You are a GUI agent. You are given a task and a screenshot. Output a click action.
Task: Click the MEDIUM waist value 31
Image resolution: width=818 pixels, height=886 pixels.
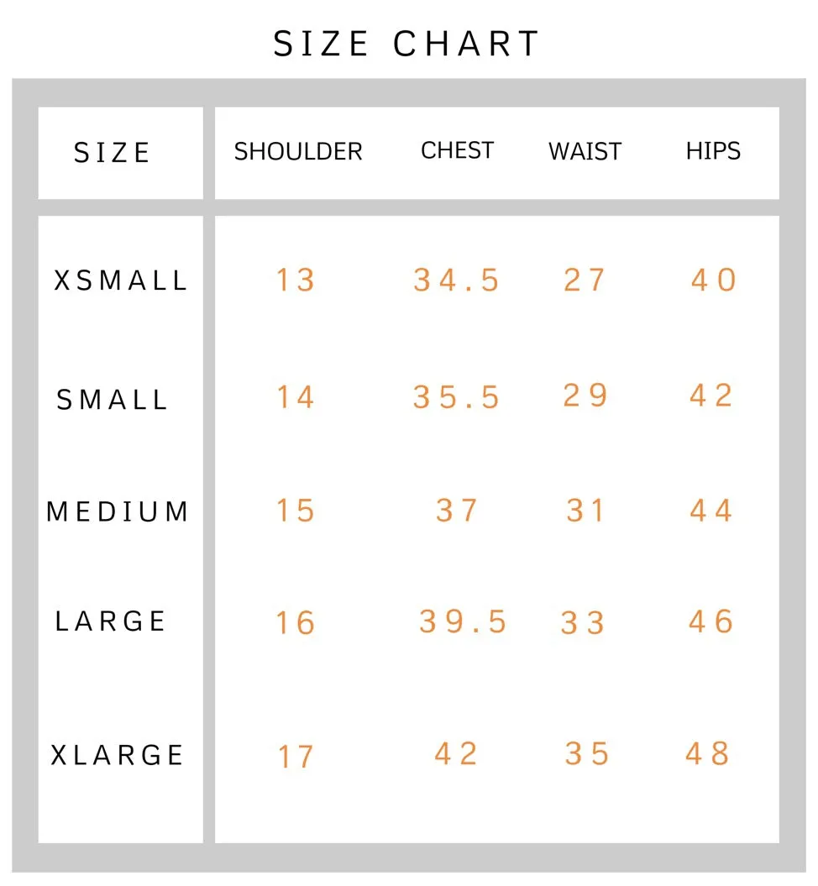(x=586, y=511)
